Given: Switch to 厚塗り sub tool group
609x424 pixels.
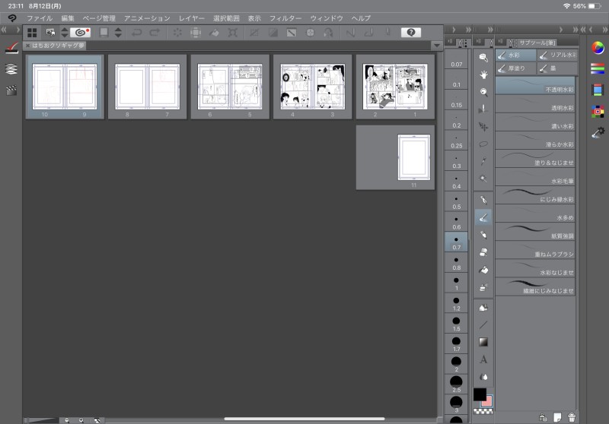Looking at the screenshot, I should pyautogui.click(x=516, y=68).
